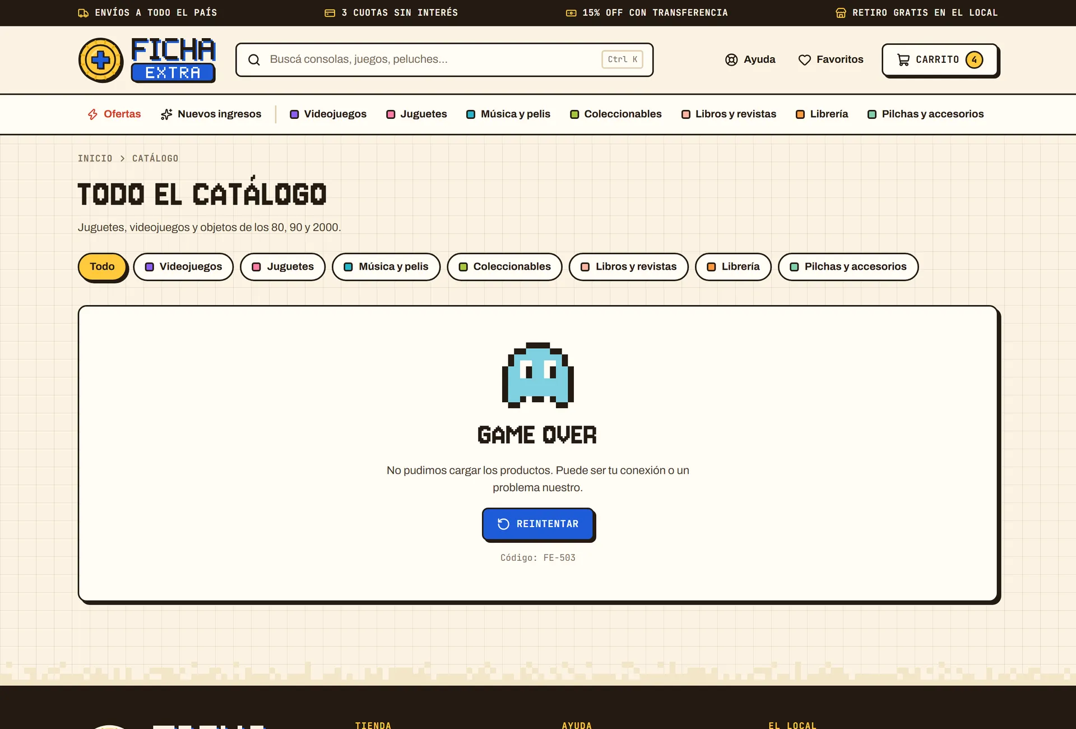Click the Nuevos ingresos sparkle icon
This screenshot has height=729, width=1076.
[166, 114]
